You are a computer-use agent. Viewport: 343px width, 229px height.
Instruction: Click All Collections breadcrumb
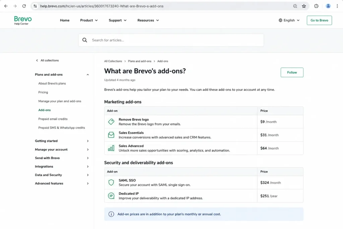pyautogui.click(x=113, y=61)
